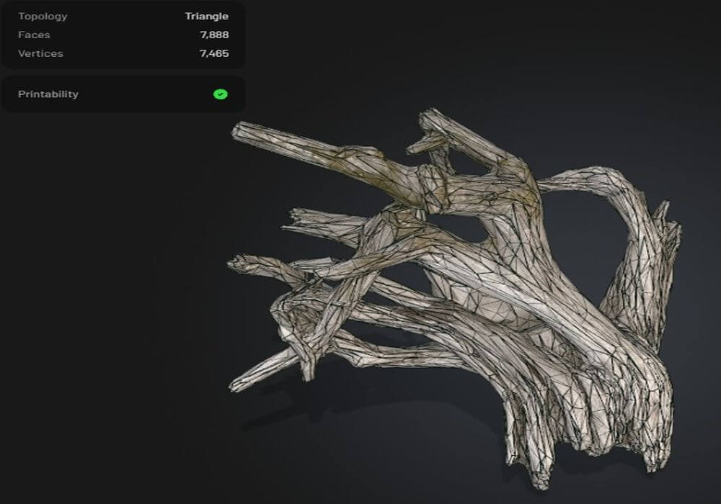Screen dimensions: 721x504
Task: Click the green Printability check icon
Action: (x=221, y=94)
